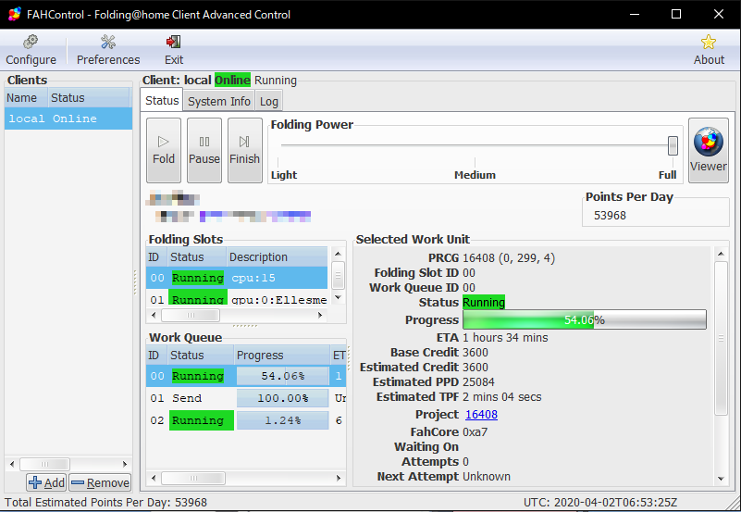Image resolution: width=741 pixels, height=512 pixels.
Task: Click the Fold play button
Action: (x=164, y=150)
